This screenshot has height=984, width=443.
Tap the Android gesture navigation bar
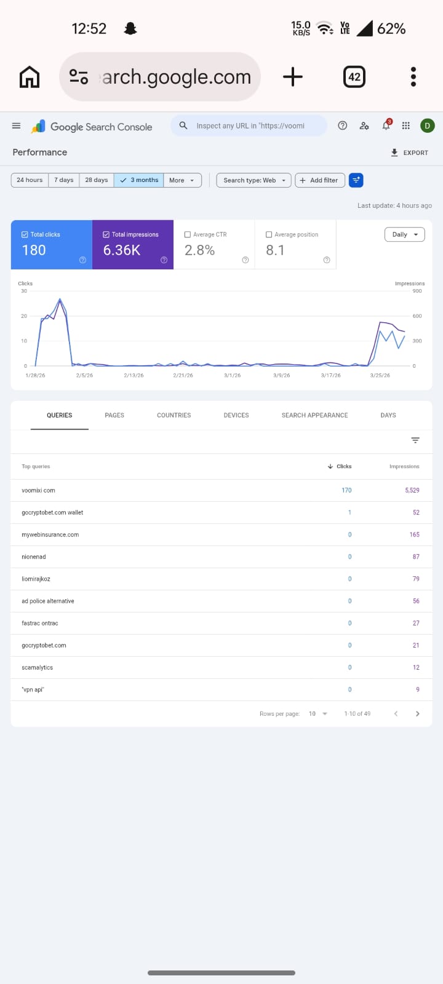[221, 973]
